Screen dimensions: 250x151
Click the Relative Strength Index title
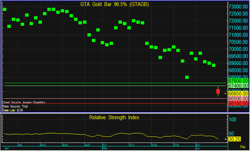pos(114,117)
